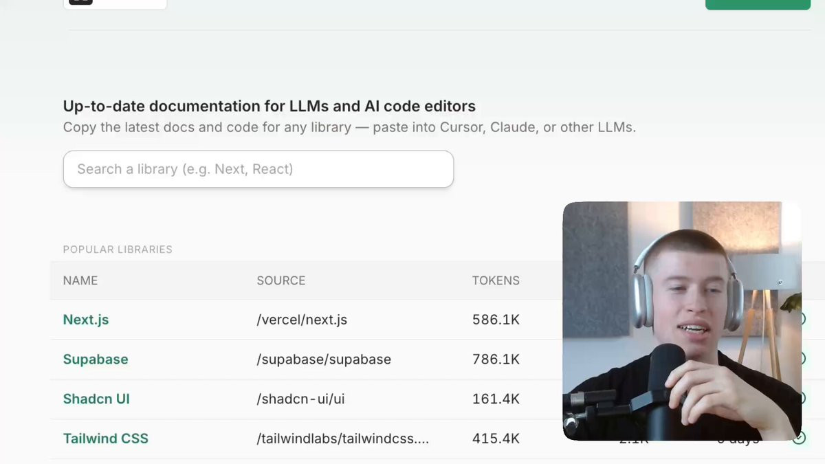The height and width of the screenshot is (464, 825).
Task: Click the dark logo icon at top left
Action: (80, 2)
